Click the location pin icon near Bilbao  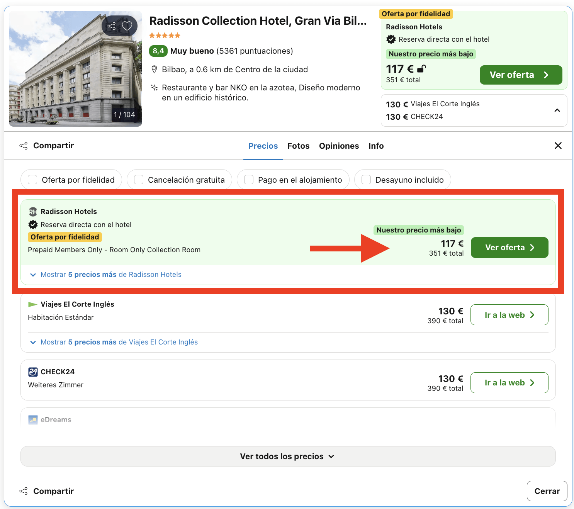pos(155,70)
